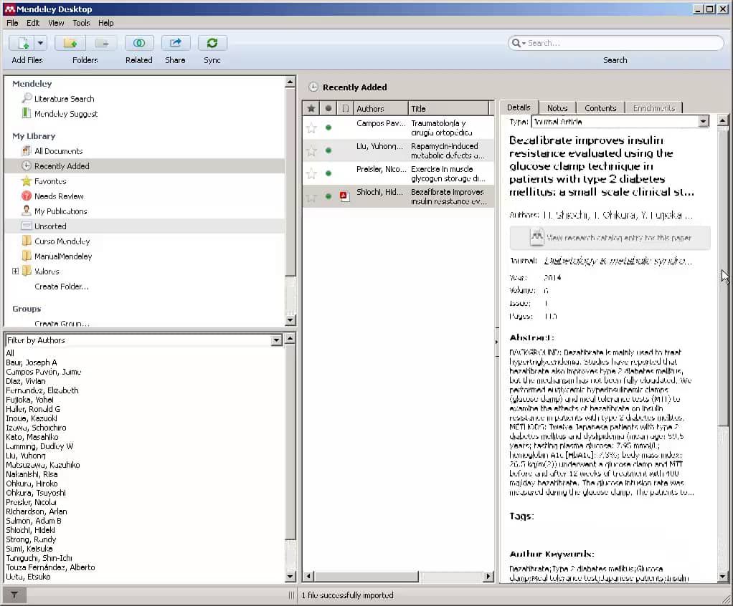The width and height of the screenshot is (733, 606).
Task: Filter by author Shiochi, Hideki
Action: click(30, 530)
